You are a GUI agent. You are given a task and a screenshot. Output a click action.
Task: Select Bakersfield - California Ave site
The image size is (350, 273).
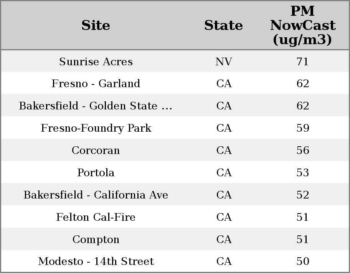click(96, 195)
